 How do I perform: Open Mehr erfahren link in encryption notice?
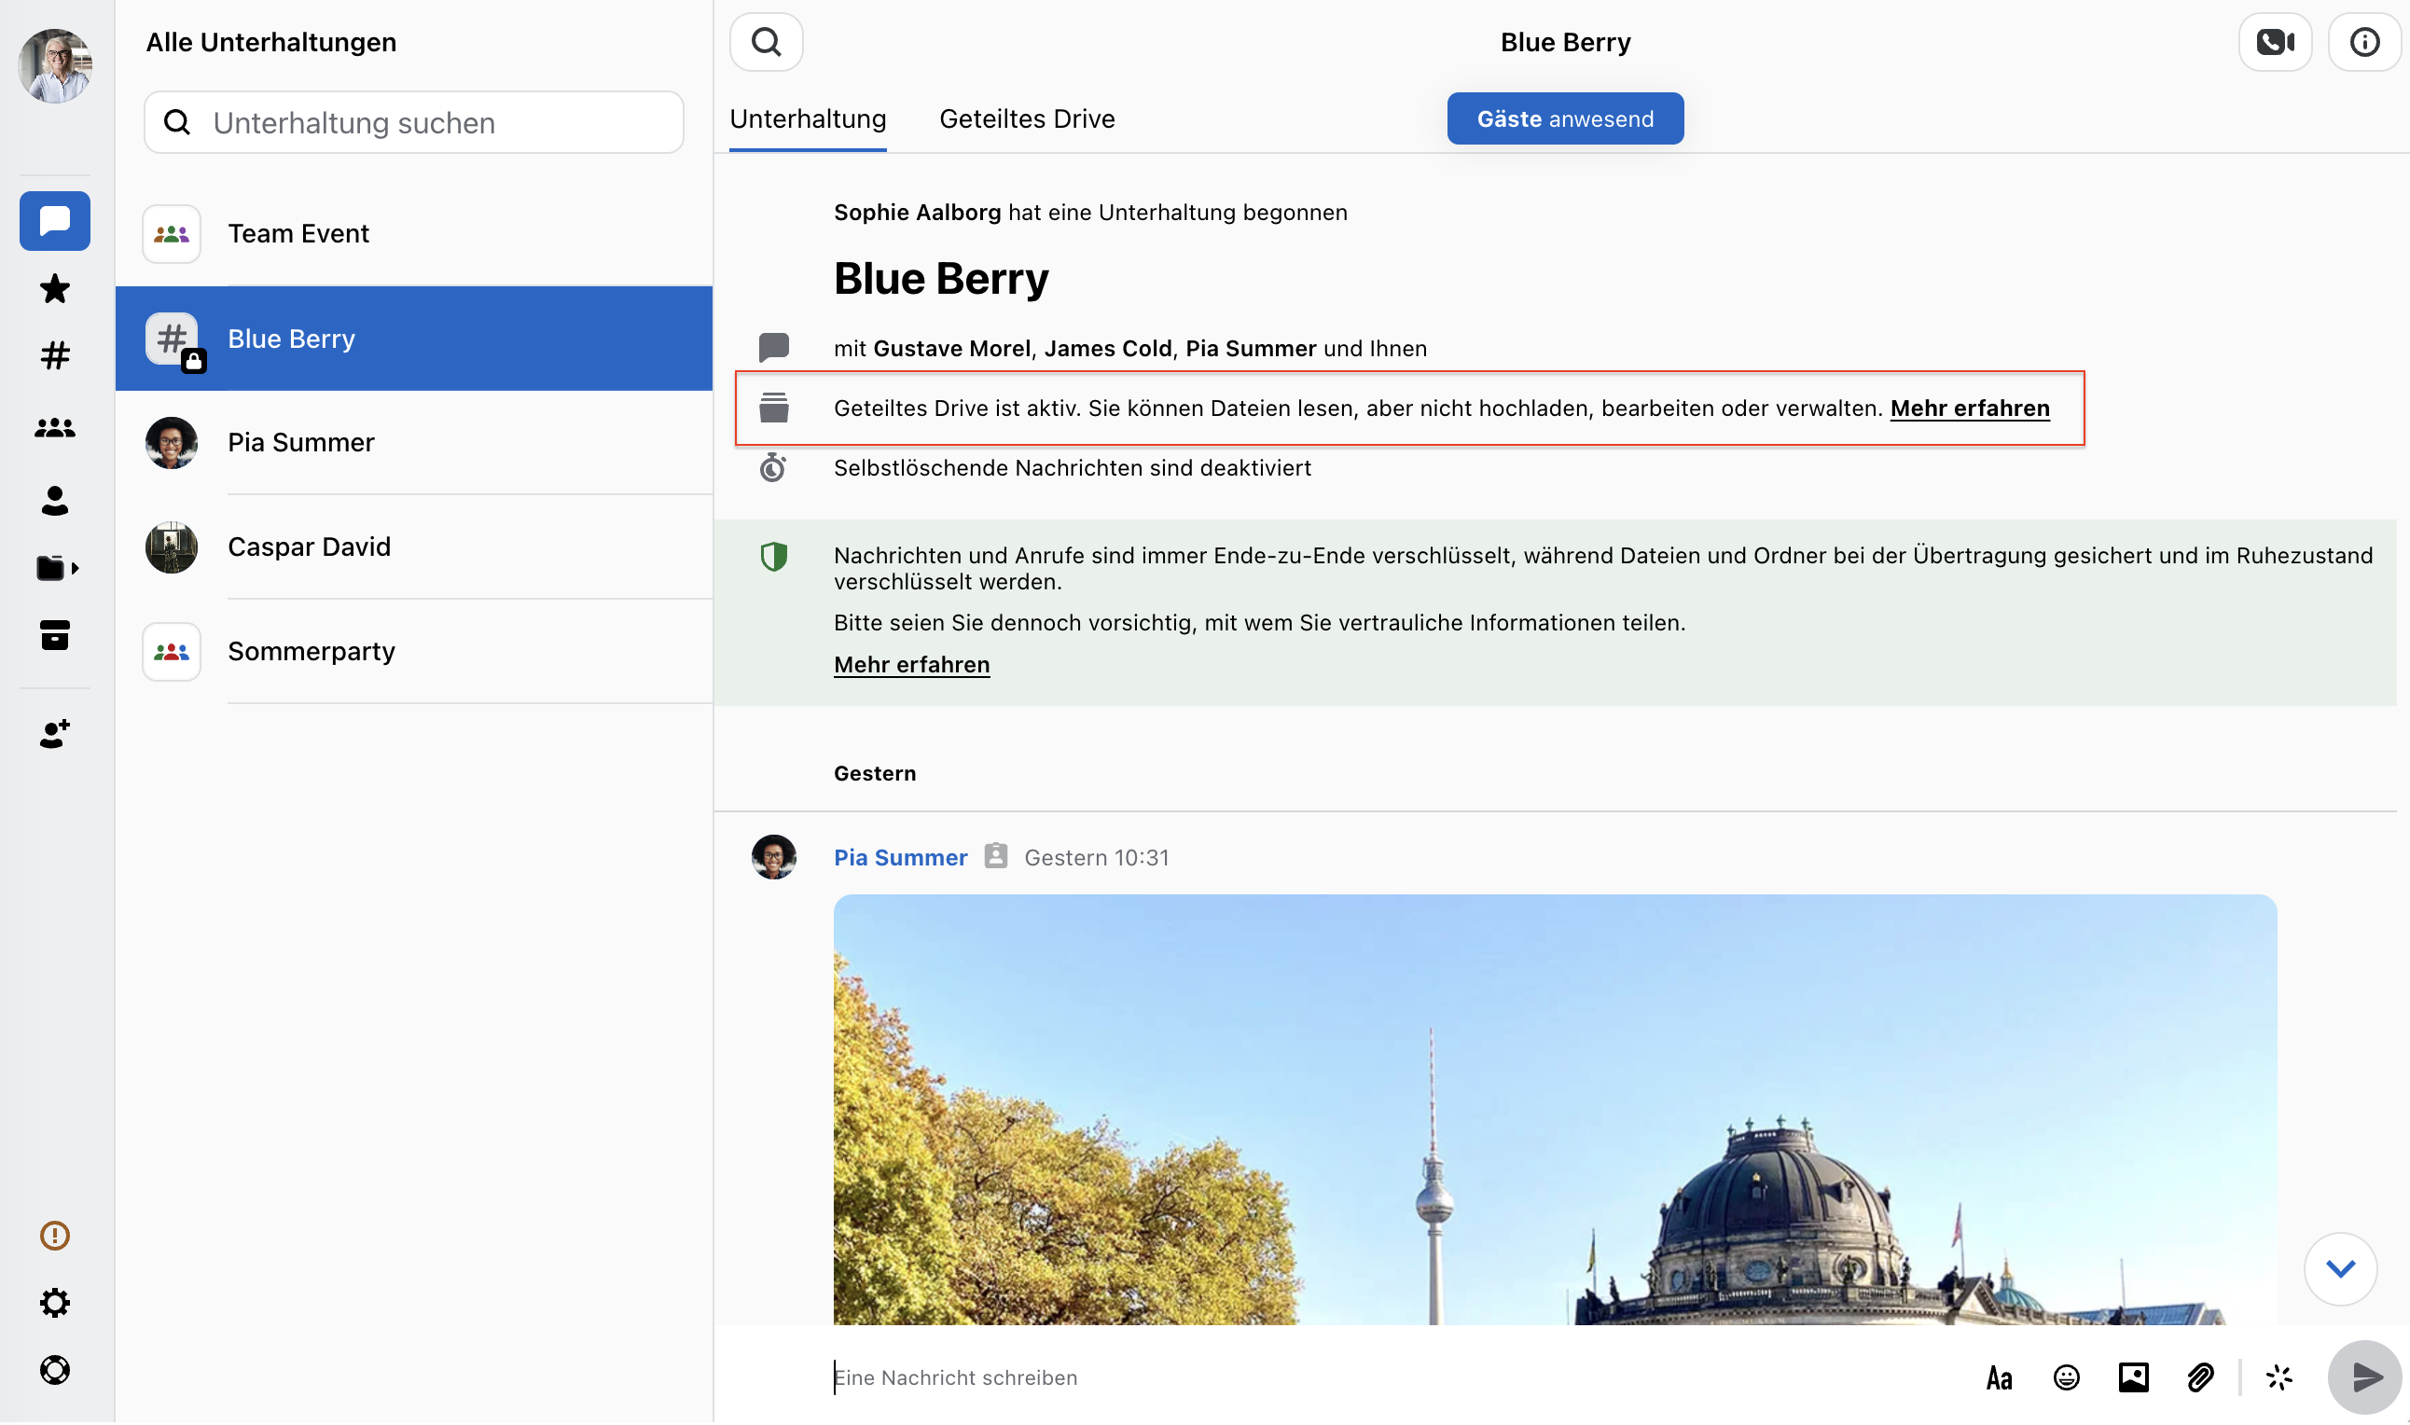(x=911, y=666)
